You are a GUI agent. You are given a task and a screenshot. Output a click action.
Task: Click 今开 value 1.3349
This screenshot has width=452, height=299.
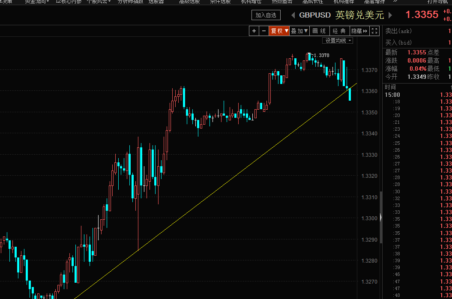416,77
